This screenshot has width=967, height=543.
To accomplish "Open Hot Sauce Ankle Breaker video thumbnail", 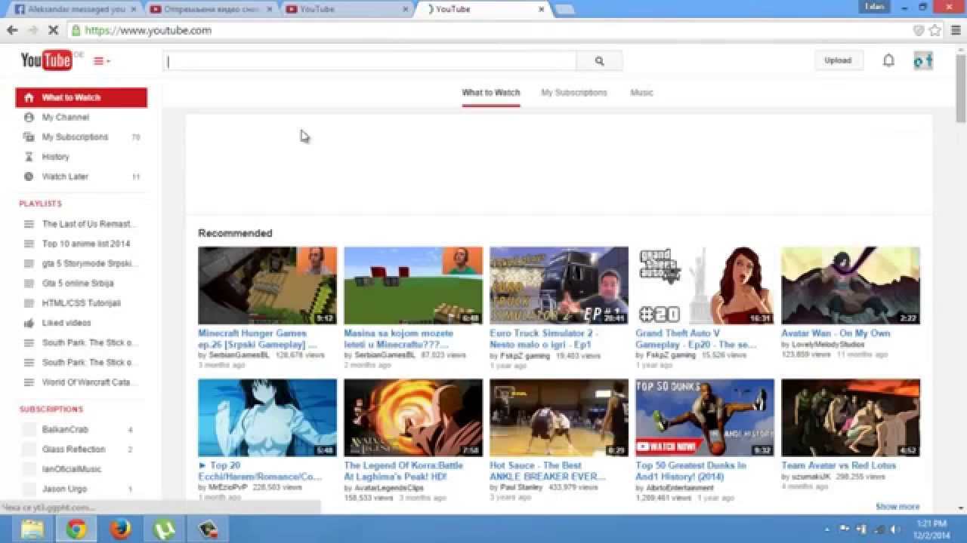I will (559, 418).
